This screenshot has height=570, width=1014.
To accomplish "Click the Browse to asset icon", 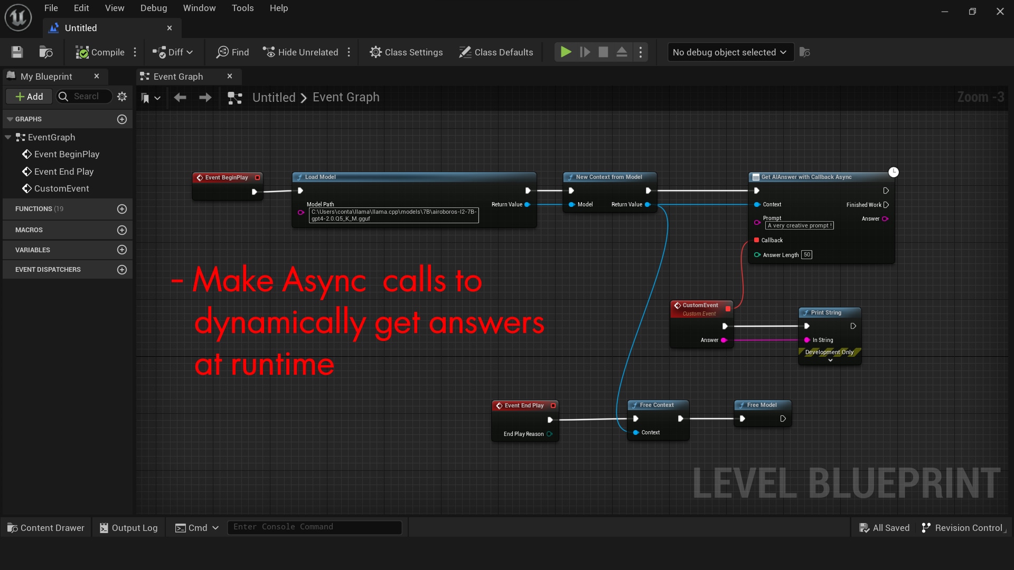I will [x=46, y=52].
